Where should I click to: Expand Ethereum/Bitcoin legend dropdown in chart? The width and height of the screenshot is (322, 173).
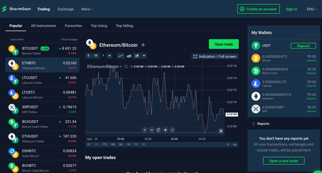point(121,67)
